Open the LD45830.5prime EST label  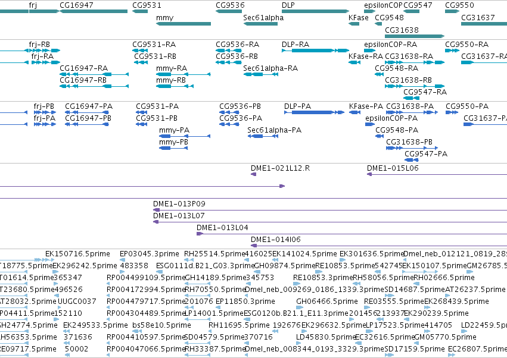[x=326, y=337]
